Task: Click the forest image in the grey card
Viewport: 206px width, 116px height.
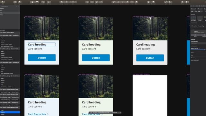Action: pyautogui.click(x=150, y=29)
